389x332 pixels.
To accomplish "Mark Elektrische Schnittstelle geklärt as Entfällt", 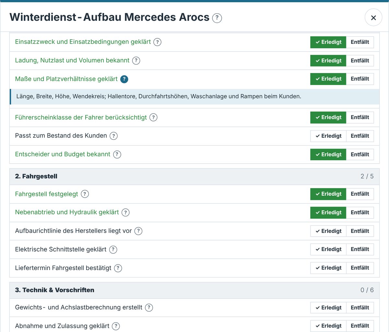I will pos(360,249).
